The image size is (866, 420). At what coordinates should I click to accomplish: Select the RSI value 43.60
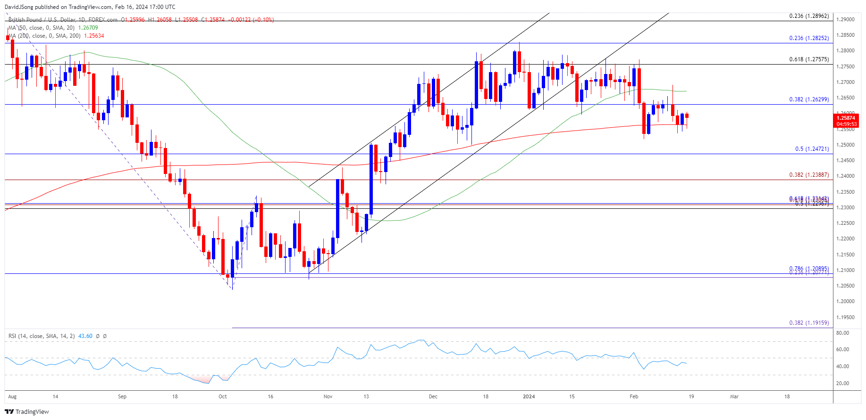click(x=85, y=336)
